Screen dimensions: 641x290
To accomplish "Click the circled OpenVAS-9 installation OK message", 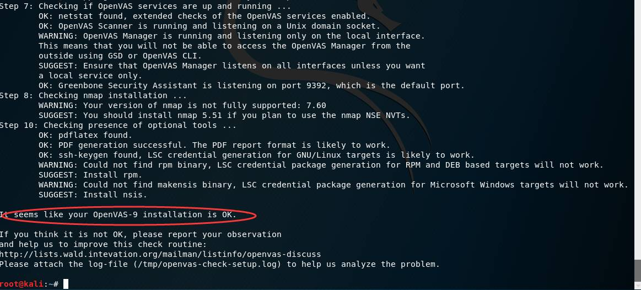I will click(x=118, y=214).
